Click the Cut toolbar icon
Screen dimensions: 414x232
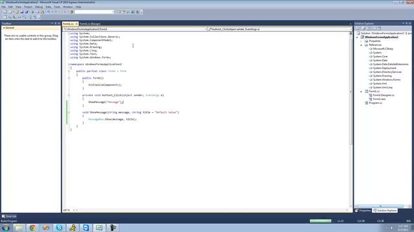point(33,12)
